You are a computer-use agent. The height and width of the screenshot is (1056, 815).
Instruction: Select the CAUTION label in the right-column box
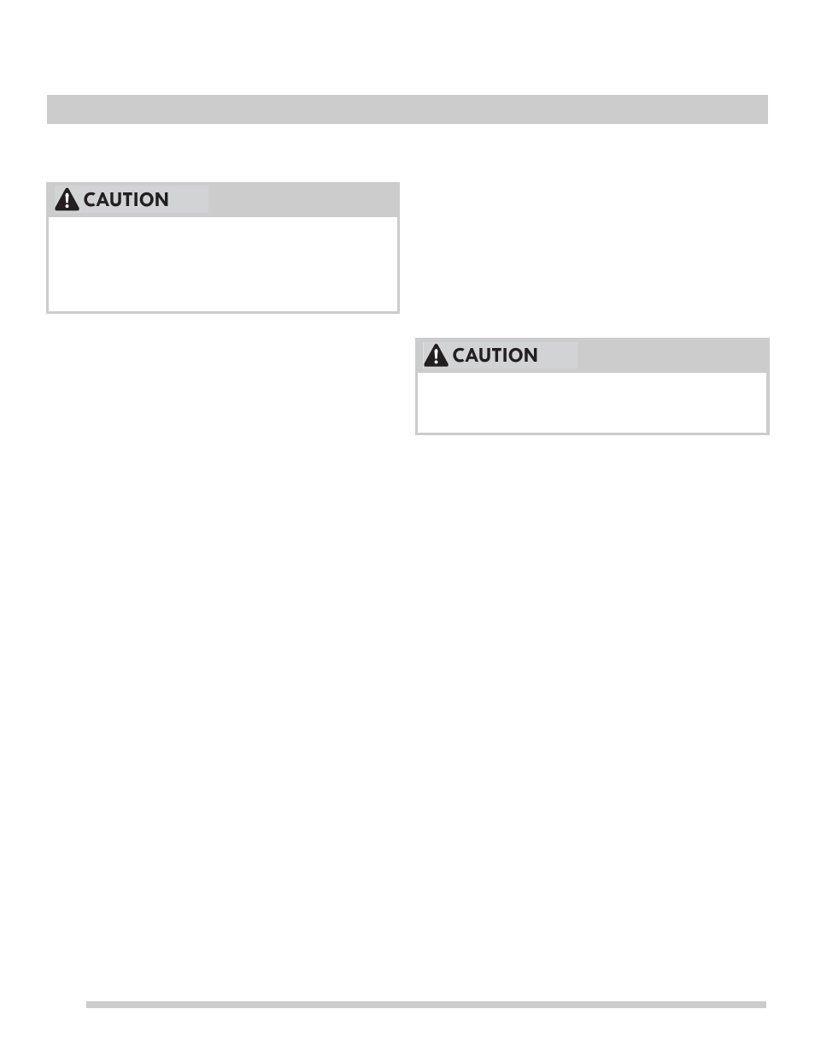coord(495,355)
